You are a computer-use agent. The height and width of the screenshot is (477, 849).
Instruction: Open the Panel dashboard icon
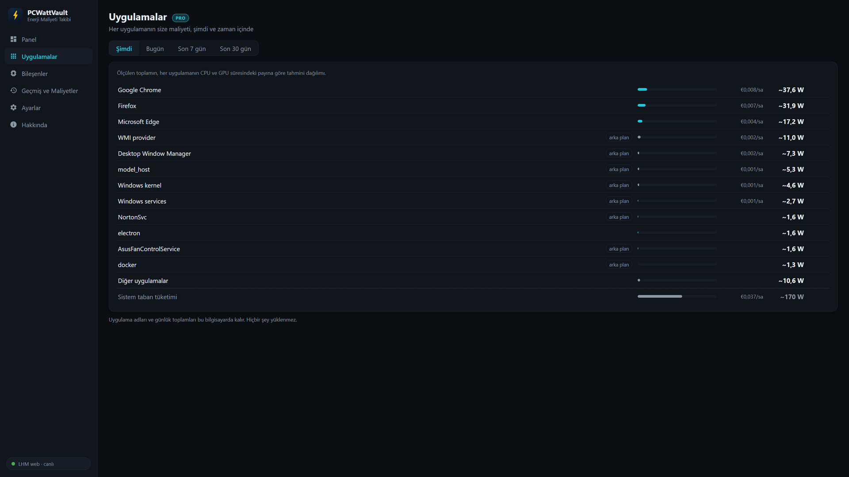[13, 39]
